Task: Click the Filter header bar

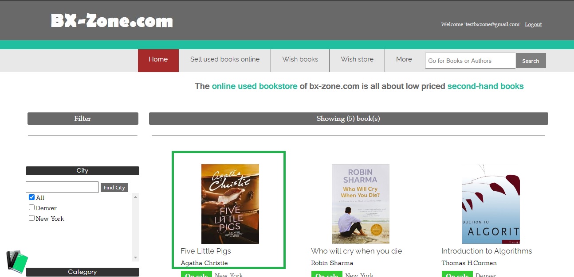Action: click(x=83, y=119)
